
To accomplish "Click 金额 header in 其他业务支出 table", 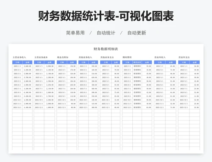I will coord(116,62).
